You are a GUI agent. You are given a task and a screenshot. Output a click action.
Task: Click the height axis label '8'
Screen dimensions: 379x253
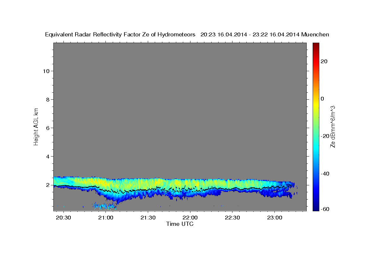pos(48,99)
